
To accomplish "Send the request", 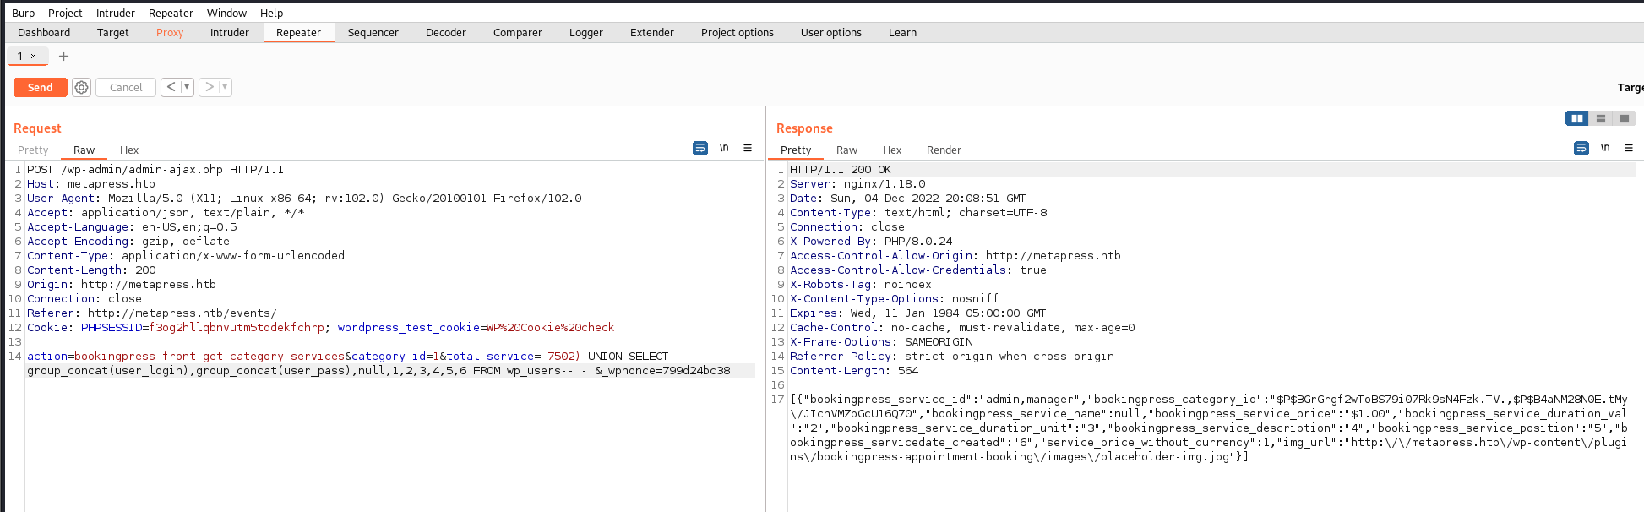I will coord(41,87).
